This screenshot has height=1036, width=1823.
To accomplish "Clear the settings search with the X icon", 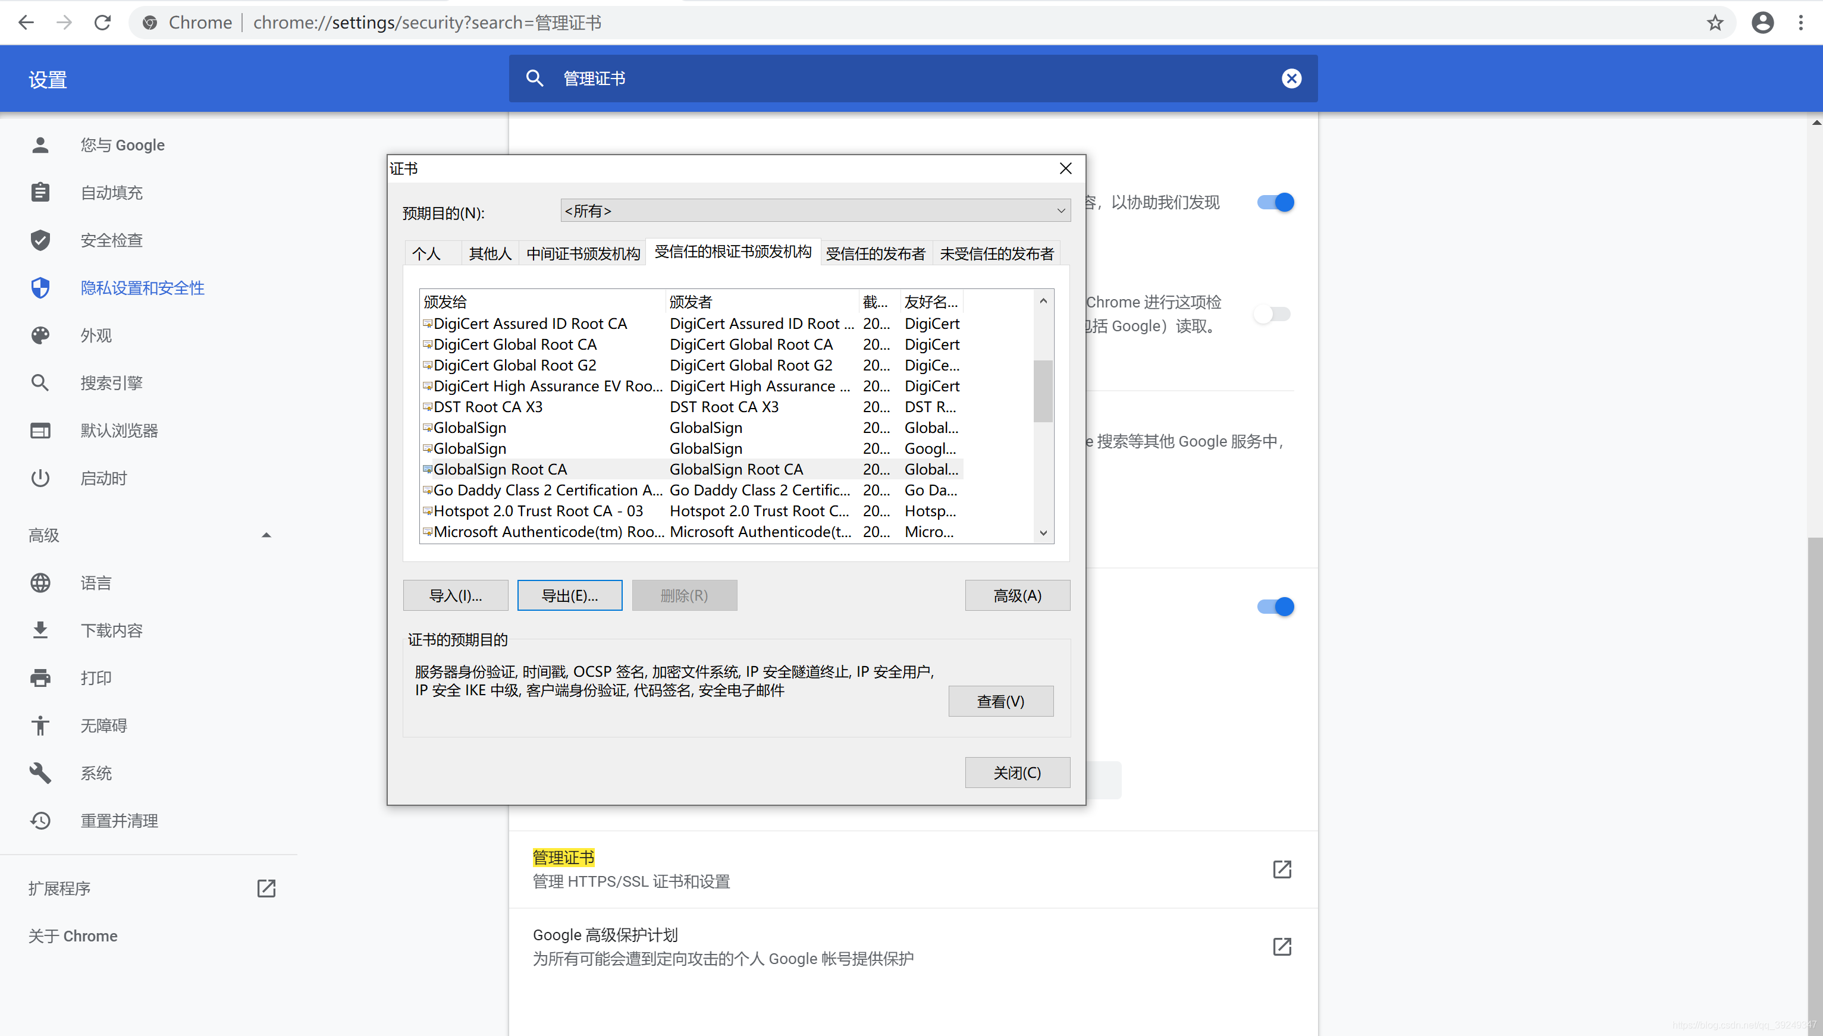I will click(1291, 79).
